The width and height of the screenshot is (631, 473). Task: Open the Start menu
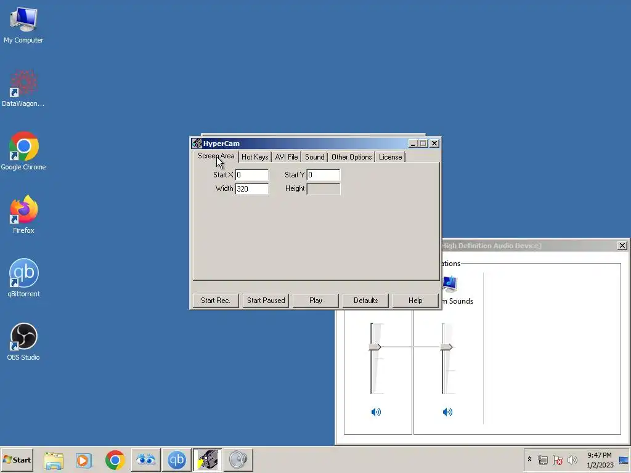pos(17,459)
